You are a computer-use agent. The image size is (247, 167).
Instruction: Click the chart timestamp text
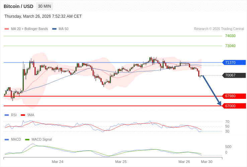(x=43, y=16)
